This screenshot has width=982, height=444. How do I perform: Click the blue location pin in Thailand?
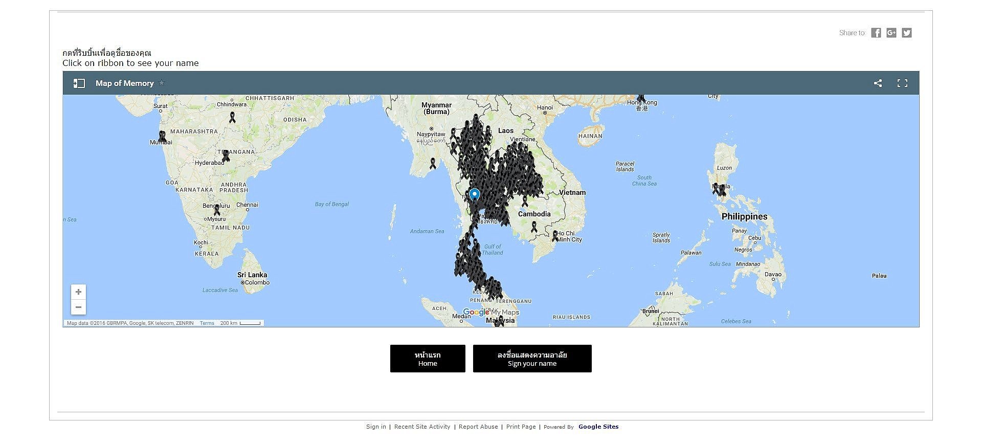click(x=475, y=195)
